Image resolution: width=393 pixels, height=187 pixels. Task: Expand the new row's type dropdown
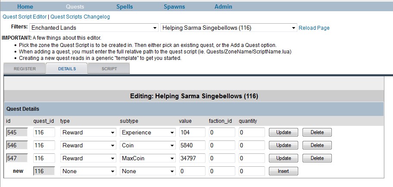click(87, 171)
